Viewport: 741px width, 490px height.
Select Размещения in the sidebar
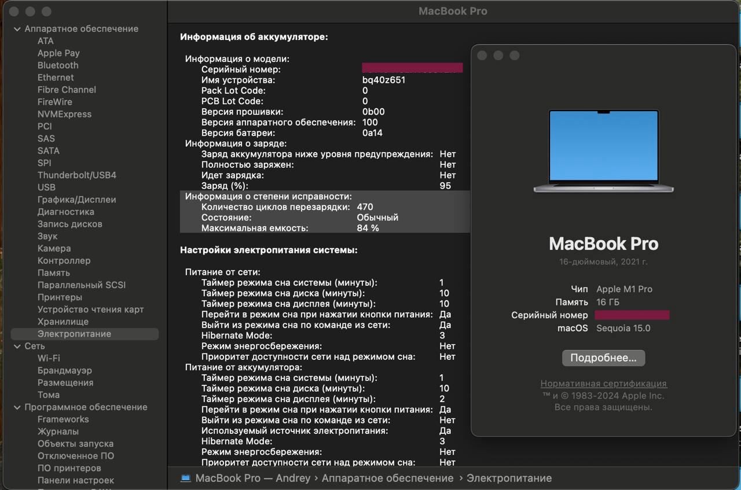[x=65, y=382]
